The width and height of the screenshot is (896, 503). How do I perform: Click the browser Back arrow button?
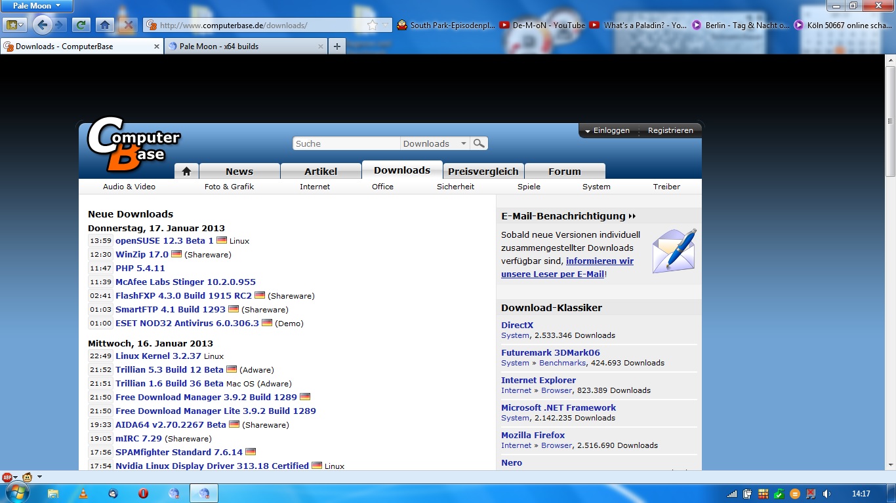[x=43, y=25]
